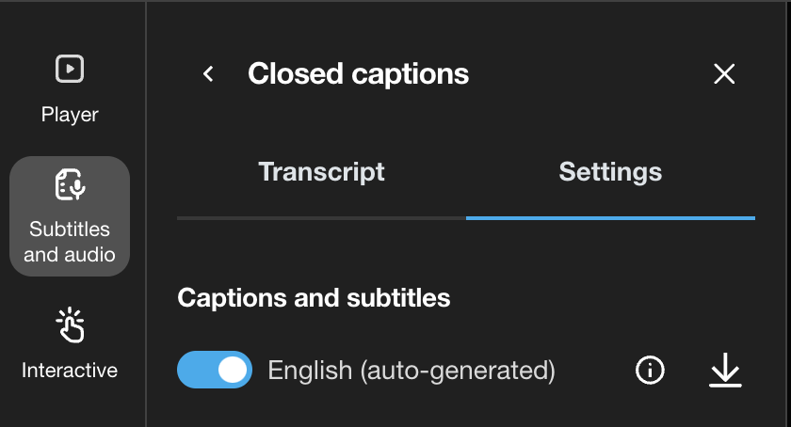
Task: Download the English auto-generated captions
Action: point(724,371)
